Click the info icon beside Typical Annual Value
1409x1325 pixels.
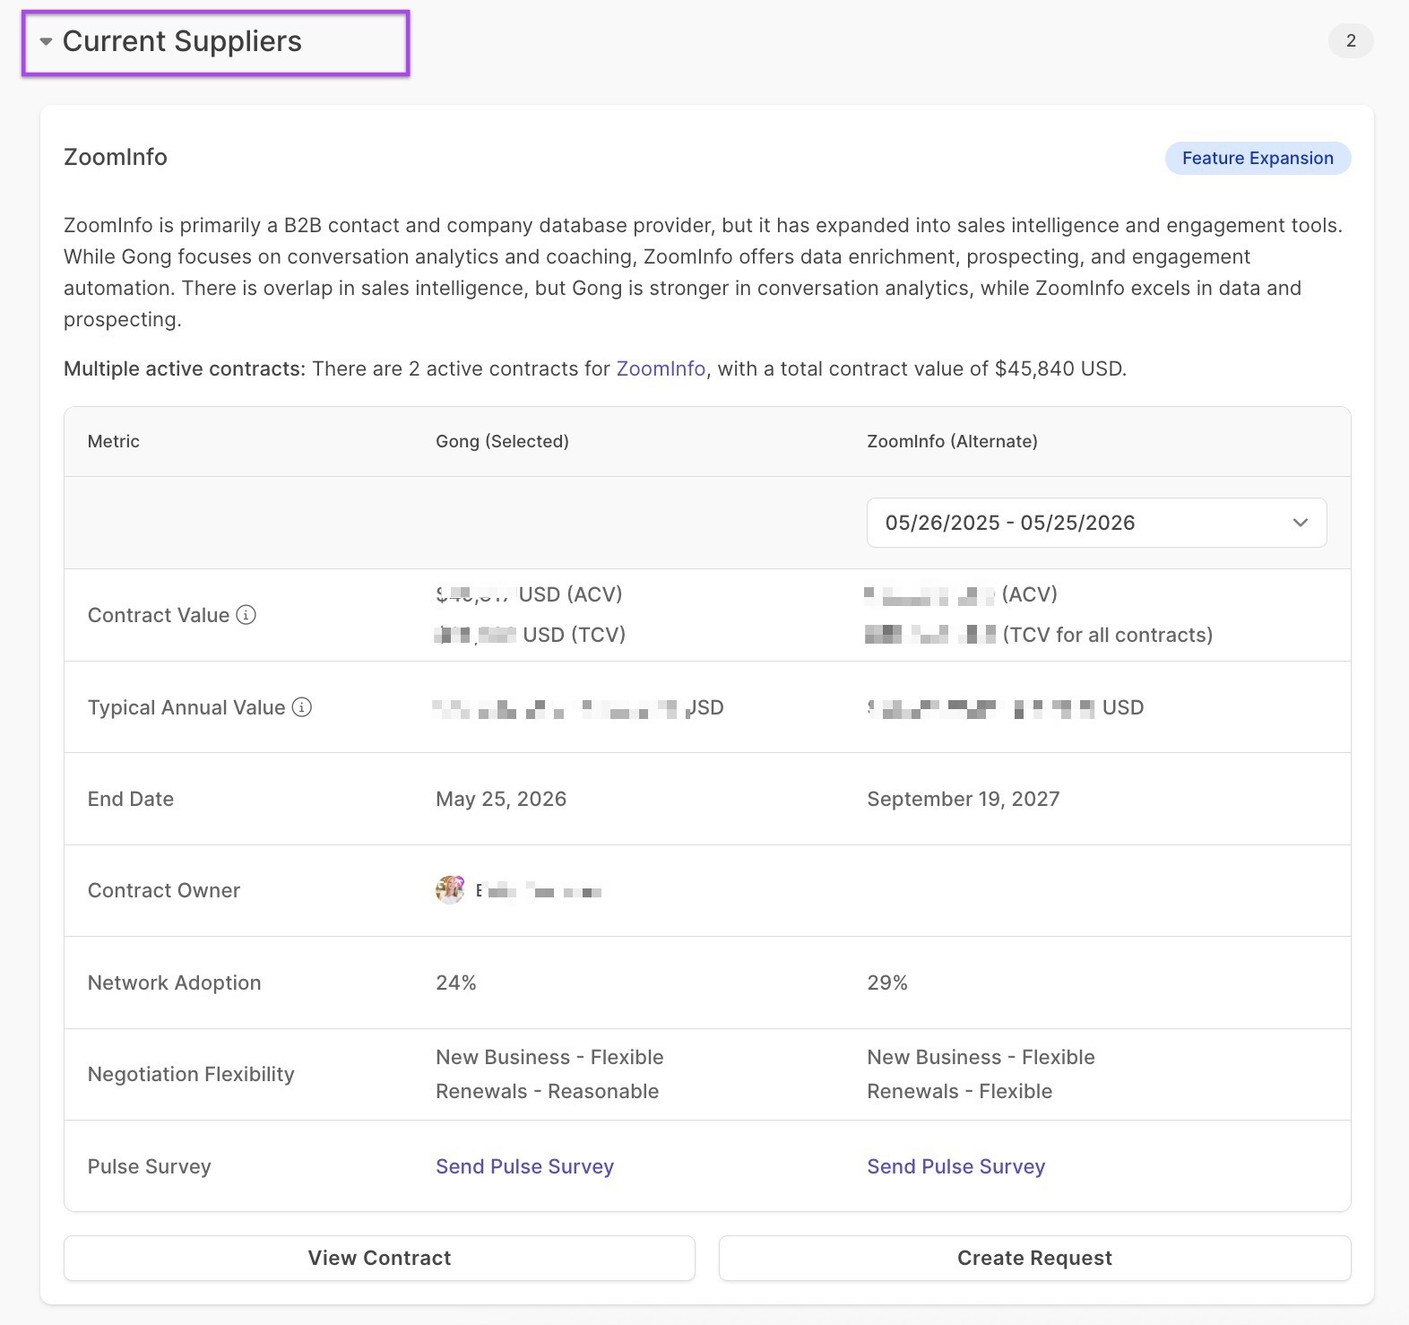tap(302, 707)
